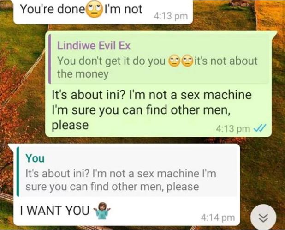285x230 pixels.
Task: Tap the blue double-check read receipt
Action: pyautogui.click(x=260, y=129)
